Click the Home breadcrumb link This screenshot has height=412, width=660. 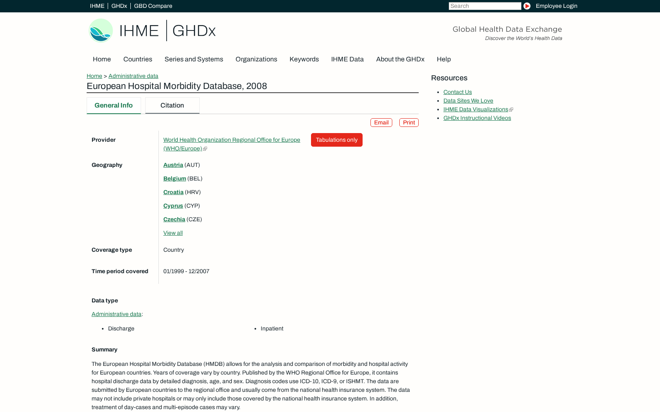tap(94, 76)
